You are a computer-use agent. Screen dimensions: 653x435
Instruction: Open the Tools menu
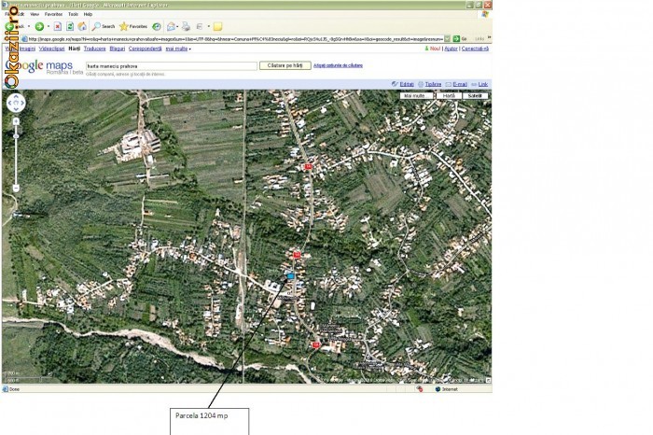[73, 14]
